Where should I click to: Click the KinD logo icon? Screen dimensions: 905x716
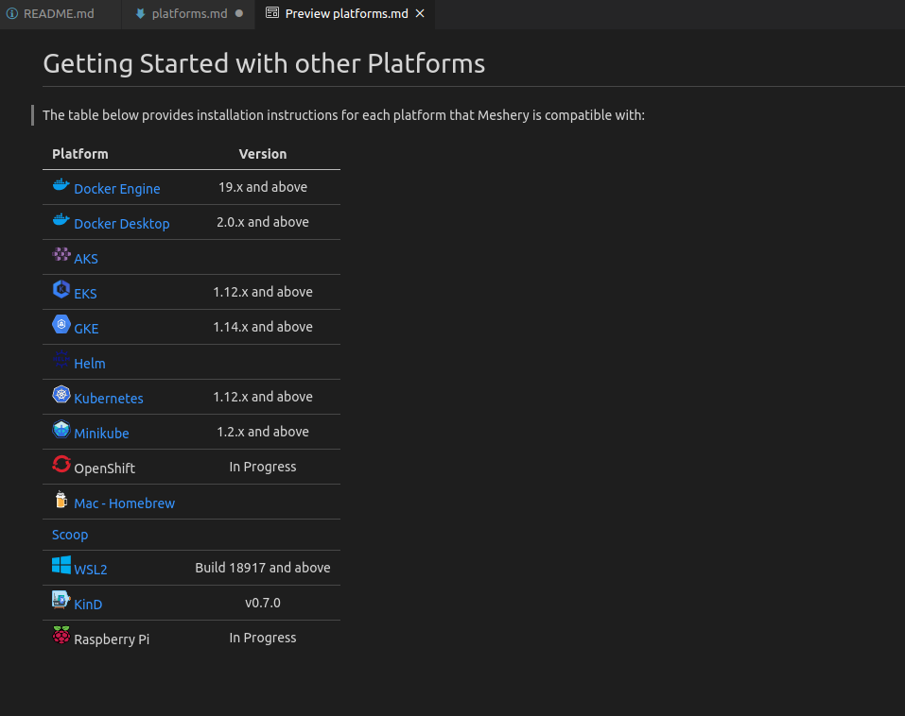click(61, 600)
